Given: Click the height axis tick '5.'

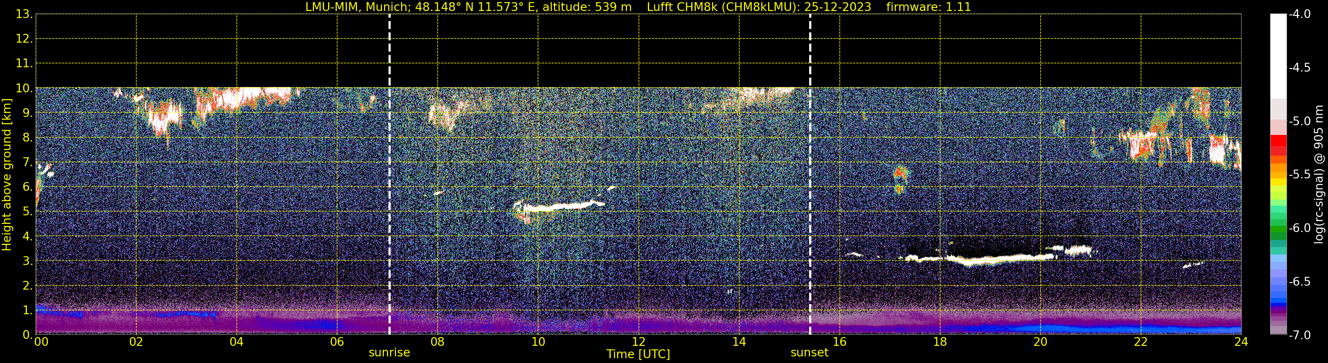Looking at the screenshot, I should [27, 212].
